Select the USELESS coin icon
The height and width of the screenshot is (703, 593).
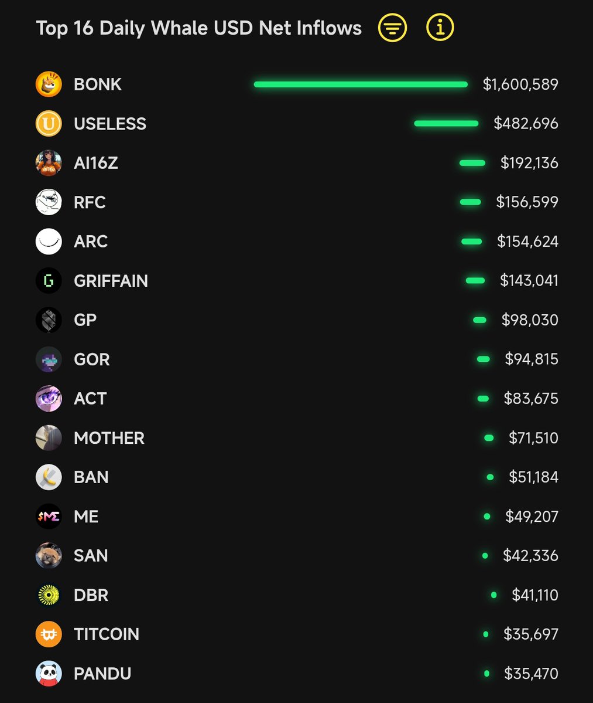click(x=49, y=124)
